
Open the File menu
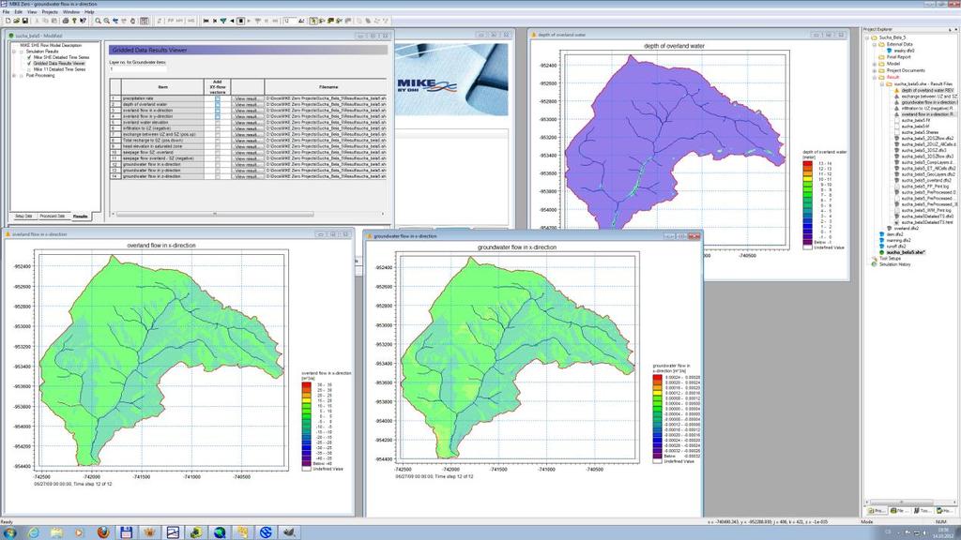point(7,12)
